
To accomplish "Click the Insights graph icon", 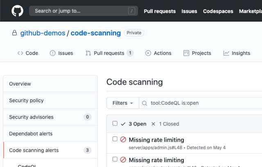I will click(x=226, y=53).
